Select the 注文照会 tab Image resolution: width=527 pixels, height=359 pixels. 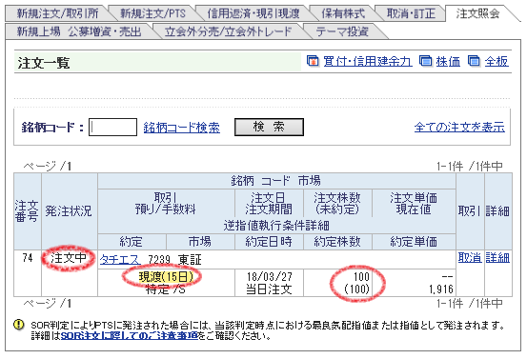coord(477,13)
